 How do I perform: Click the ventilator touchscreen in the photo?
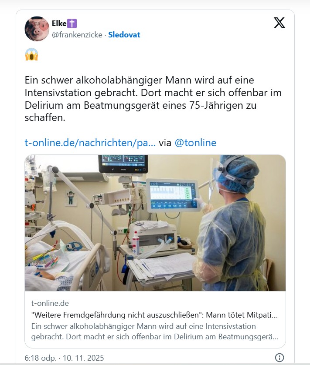(x=172, y=195)
